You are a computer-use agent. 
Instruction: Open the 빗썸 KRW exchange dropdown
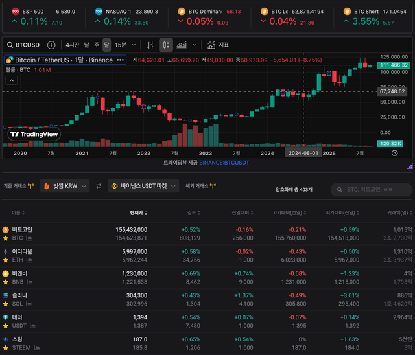click(x=65, y=186)
